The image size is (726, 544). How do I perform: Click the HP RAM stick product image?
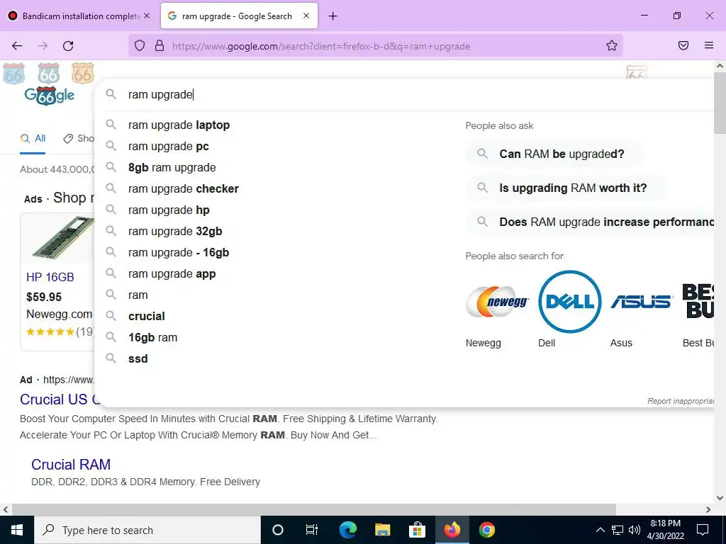pos(62,238)
